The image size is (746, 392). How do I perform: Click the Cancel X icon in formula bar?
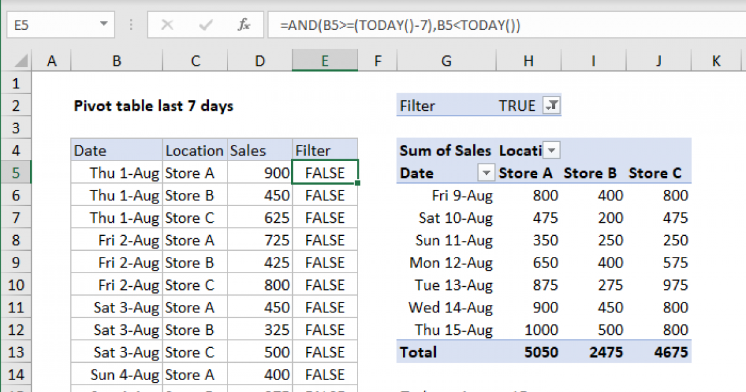tap(167, 26)
